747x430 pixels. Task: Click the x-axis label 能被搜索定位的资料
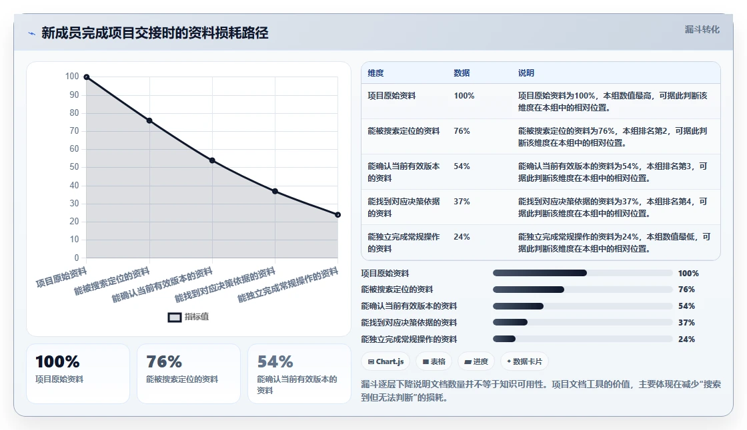(x=112, y=281)
